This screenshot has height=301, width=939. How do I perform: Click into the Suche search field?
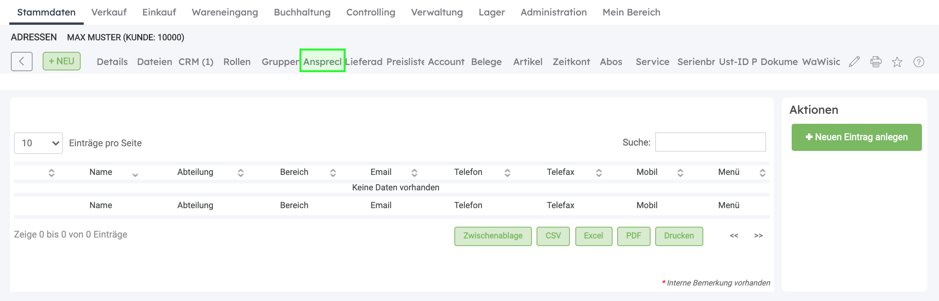coord(710,142)
